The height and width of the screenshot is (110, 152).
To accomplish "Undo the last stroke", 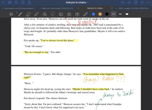I will (123, 3).
